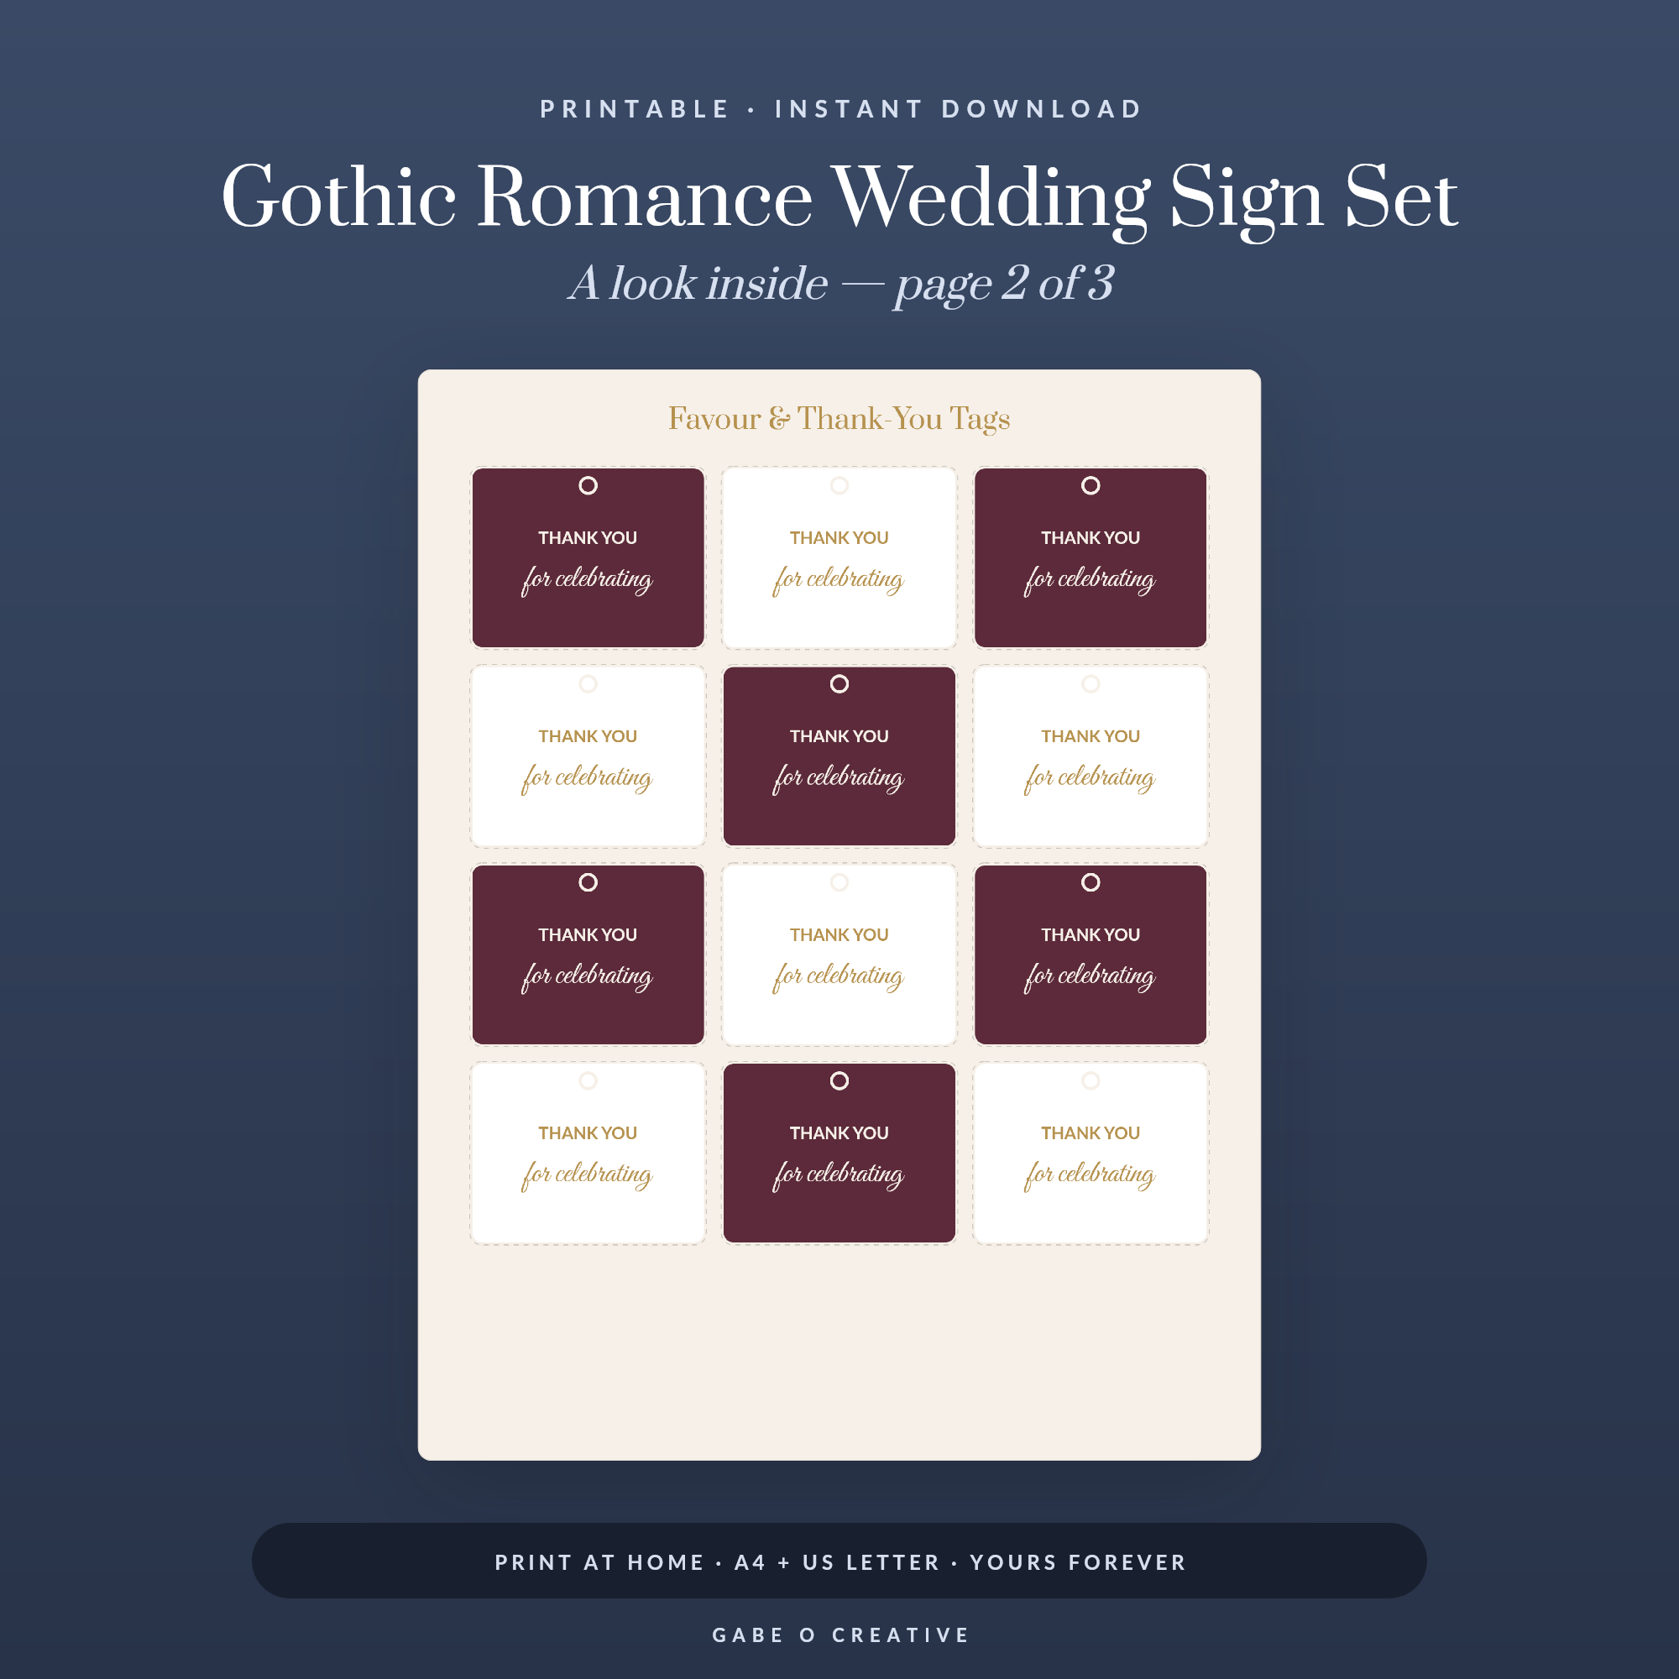Click the faint hole circle on top-center white tag
The height and width of the screenshot is (1679, 1679).
[x=839, y=486]
